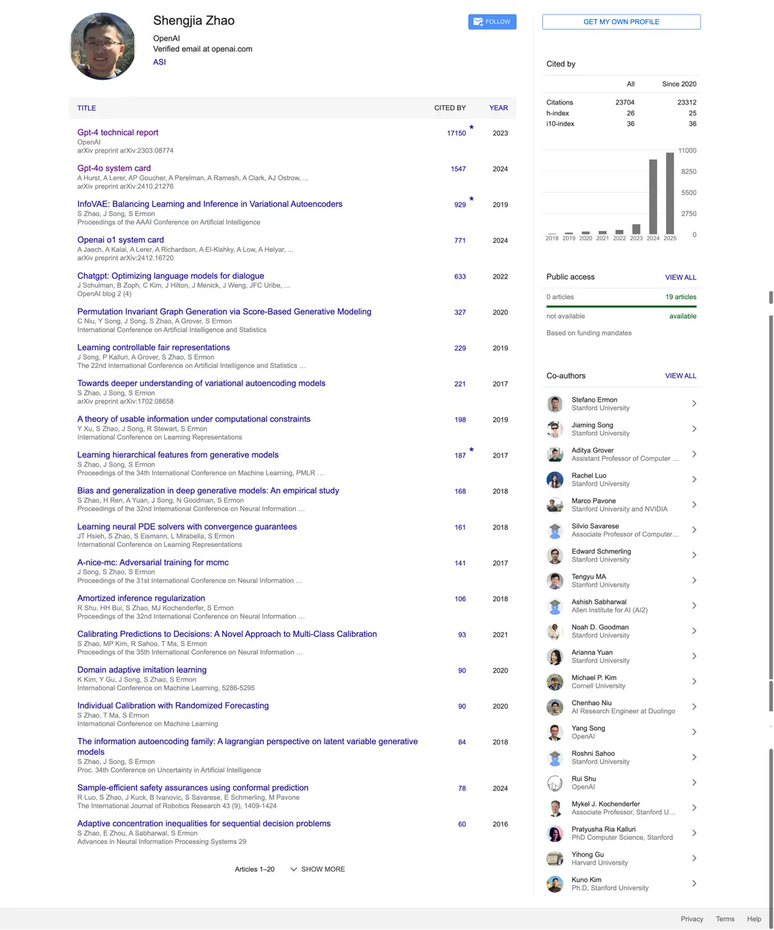Open the citations-per-year bar chart
Screen dimensions: 774x930
coord(620,194)
